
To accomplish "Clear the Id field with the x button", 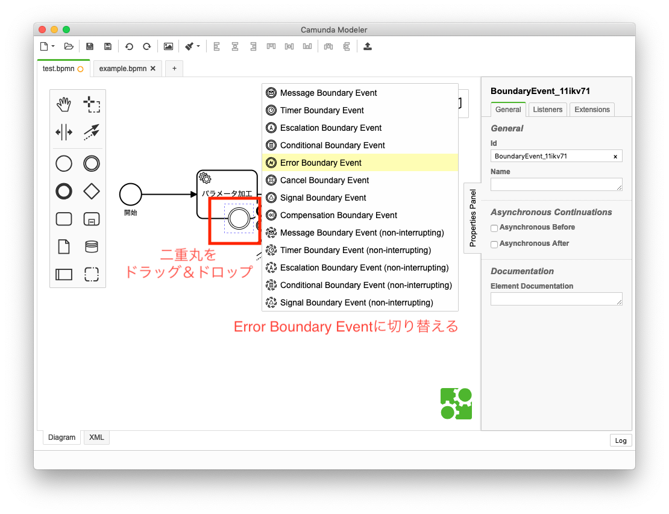I will (615, 157).
